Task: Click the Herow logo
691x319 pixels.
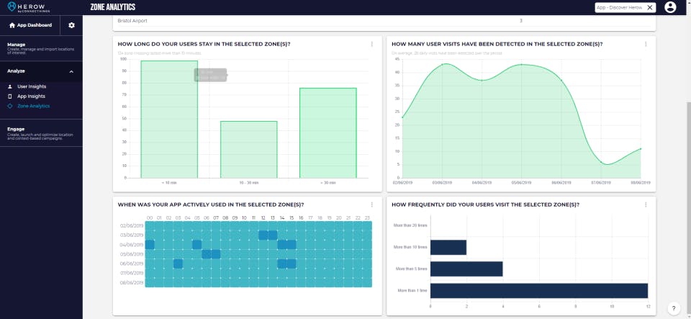Action: tap(29, 7)
